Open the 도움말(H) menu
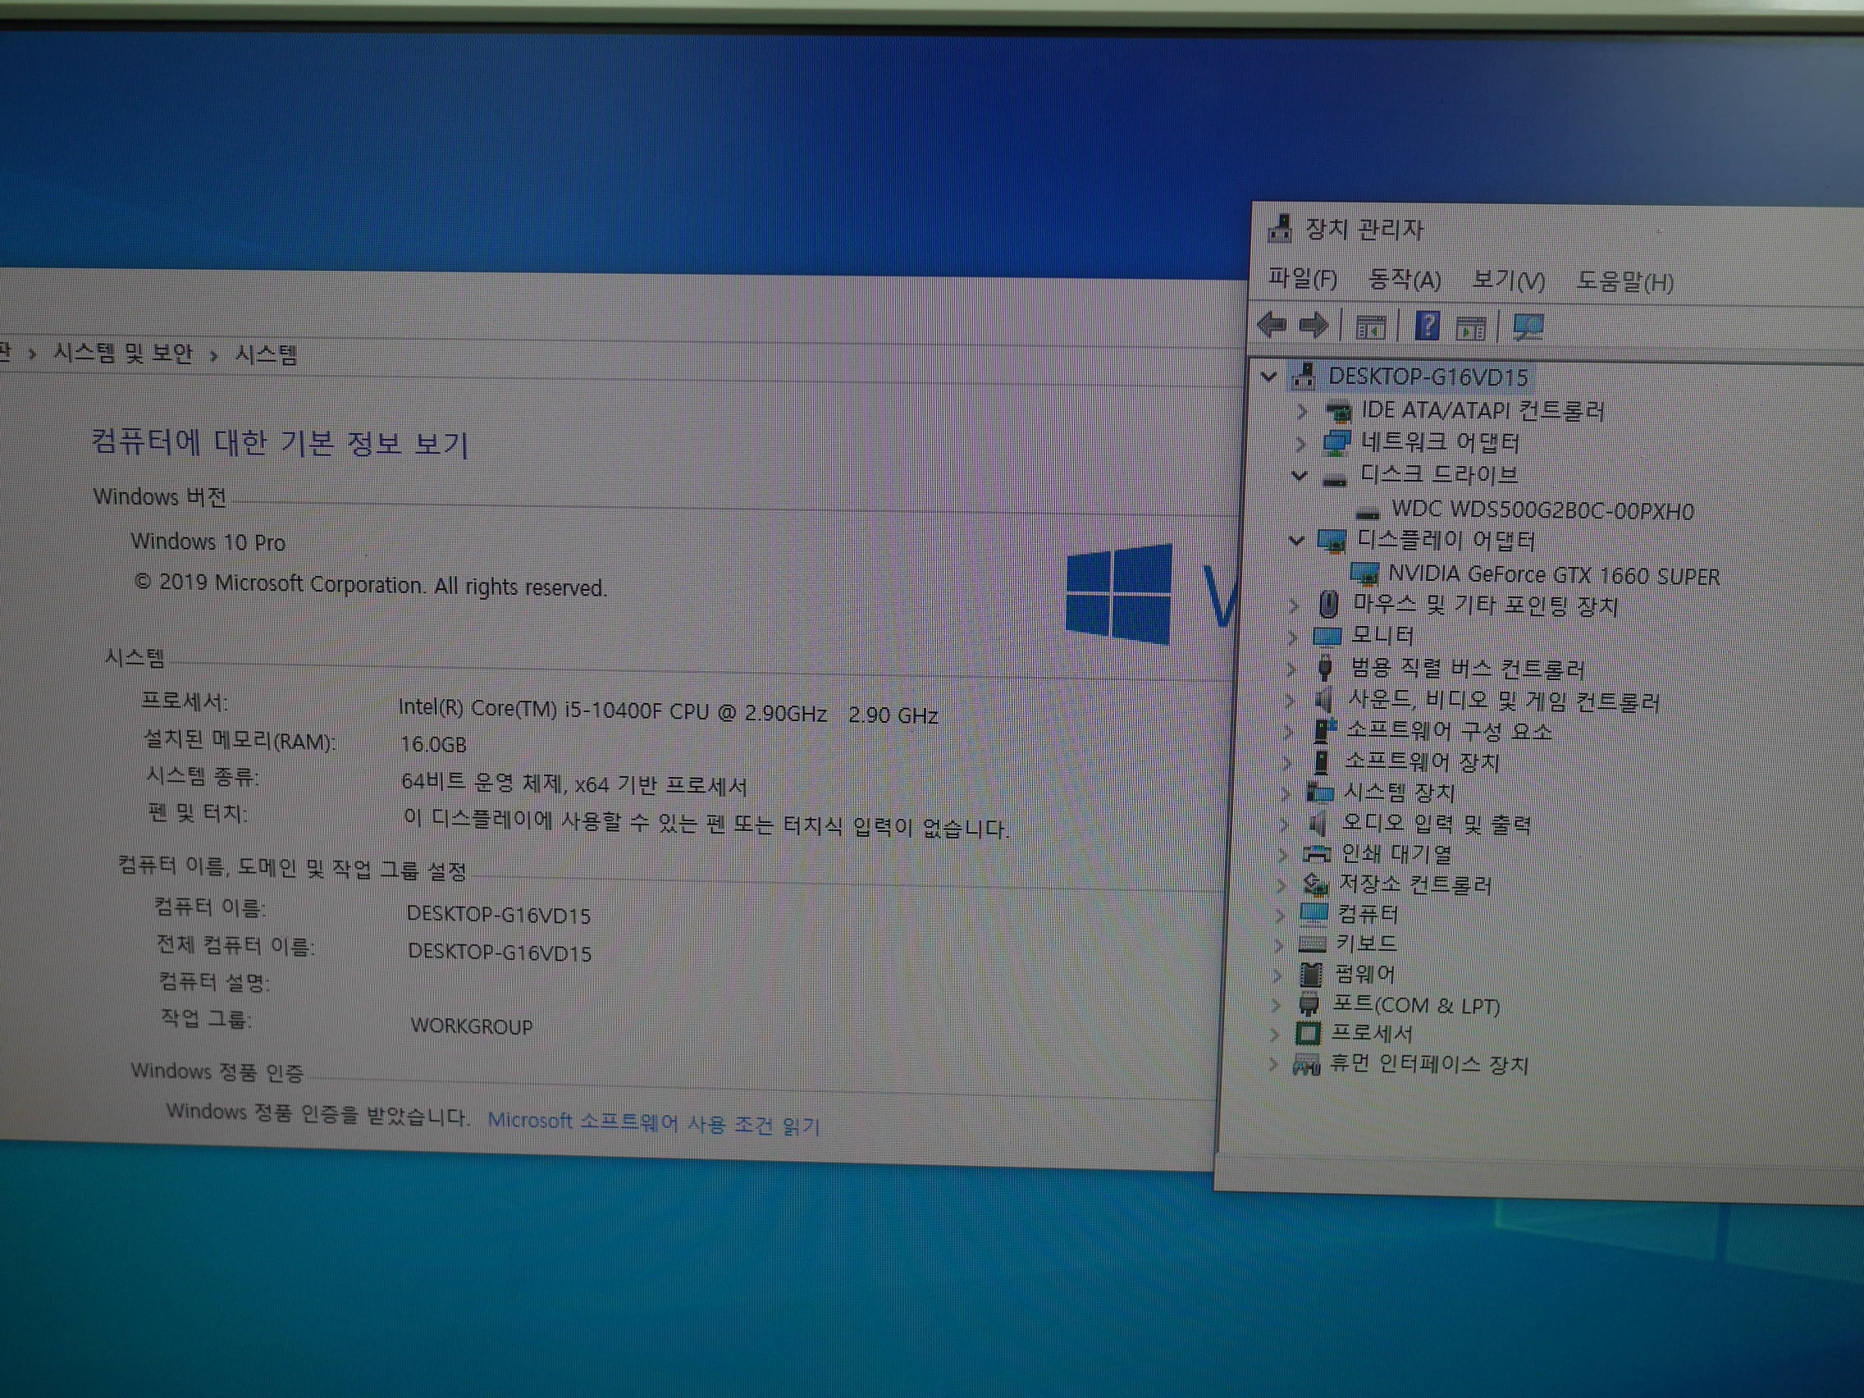The height and width of the screenshot is (1398, 1864). [1624, 281]
